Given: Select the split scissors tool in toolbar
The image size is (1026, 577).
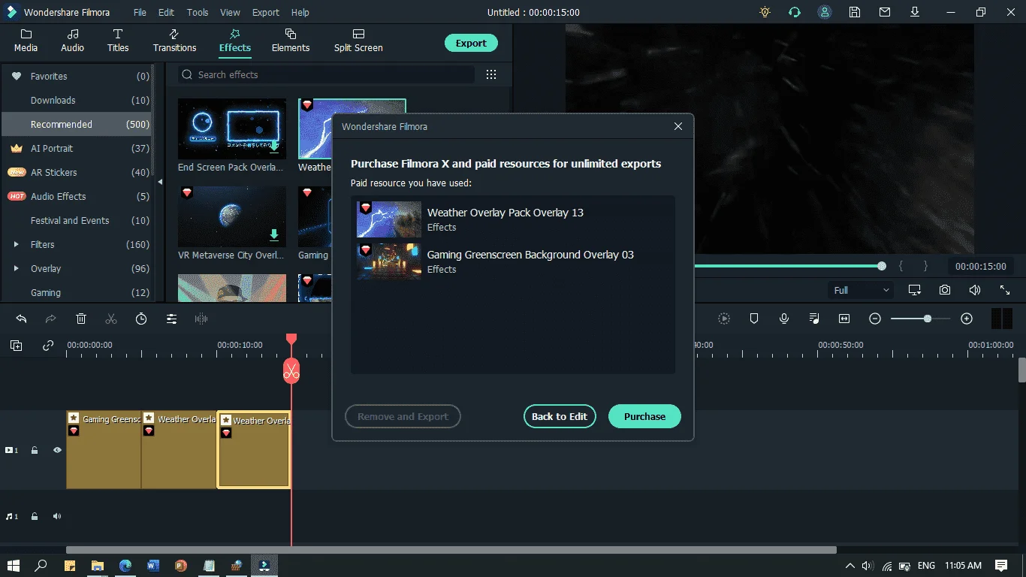Looking at the screenshot, I should [x=111, y=319].
